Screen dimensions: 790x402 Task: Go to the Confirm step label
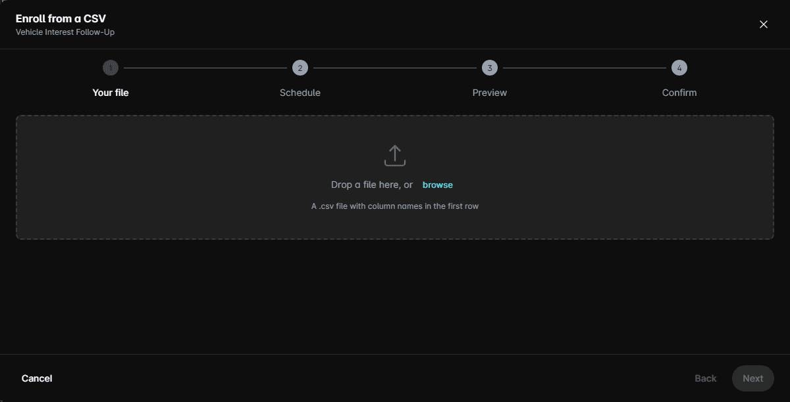(x=679, y=93)
